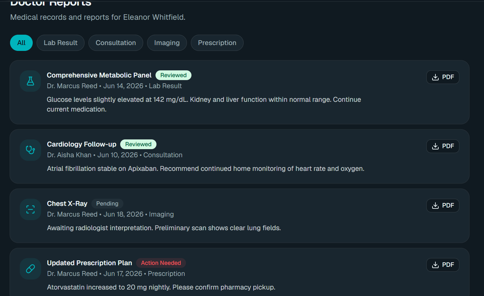The width and height of the screenshot is (484, 296).
Task: Open the Chest X-Ray report title
Action: pyautogui.click(x=67, y=204)
